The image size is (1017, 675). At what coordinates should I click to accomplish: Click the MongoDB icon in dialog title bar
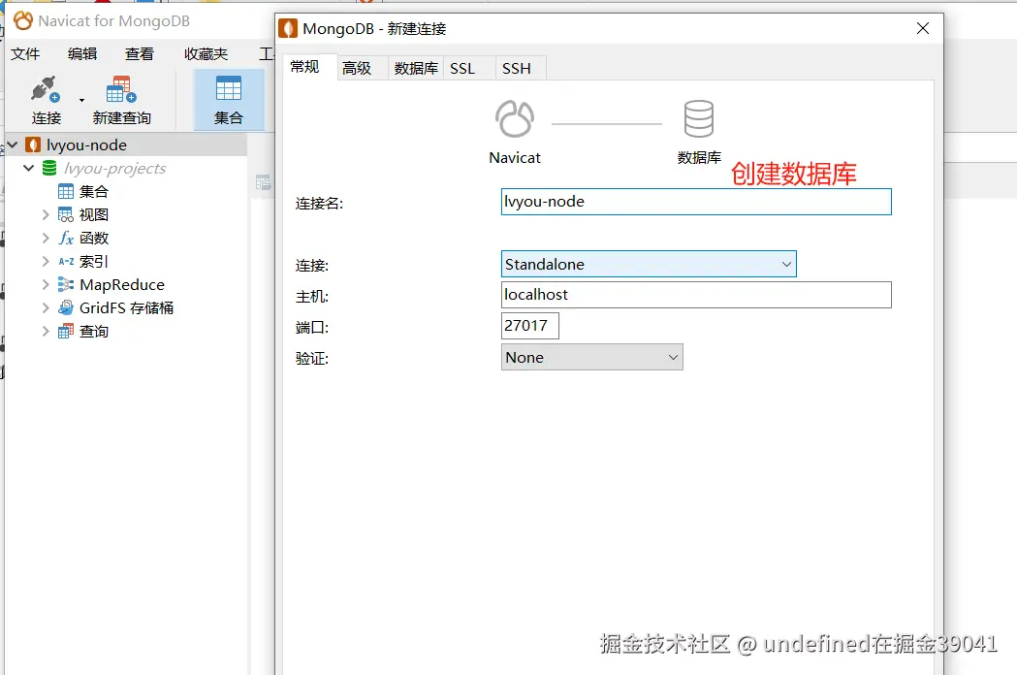(x=288, y=28)
